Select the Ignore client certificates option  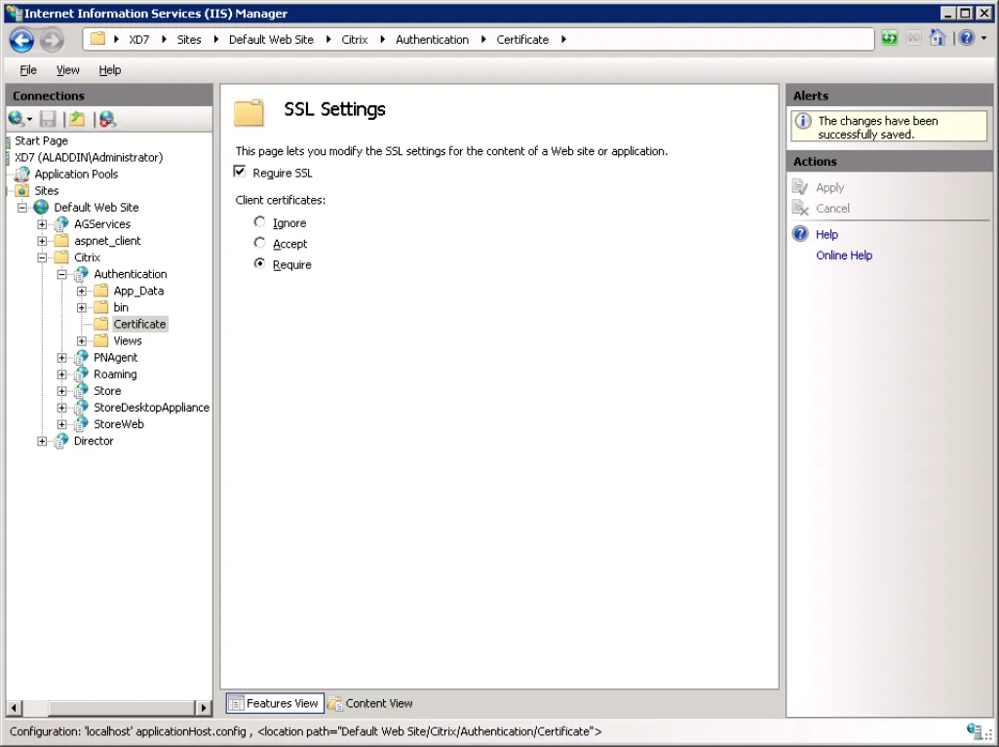pyautogui.click(x=259, y=221)
